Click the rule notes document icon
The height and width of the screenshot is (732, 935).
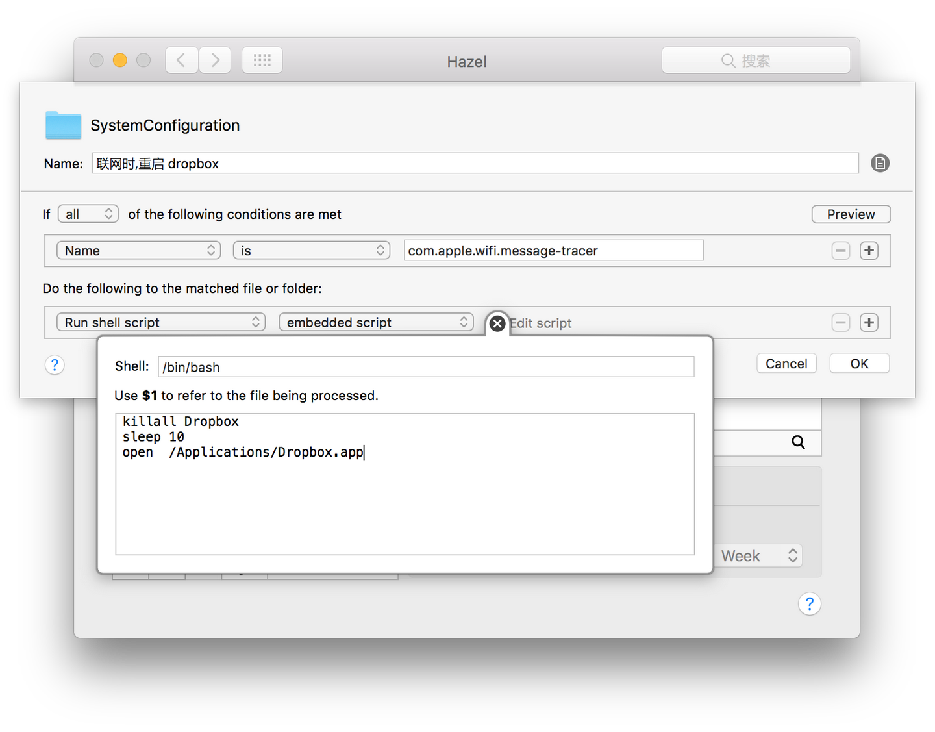click(880, 164)
